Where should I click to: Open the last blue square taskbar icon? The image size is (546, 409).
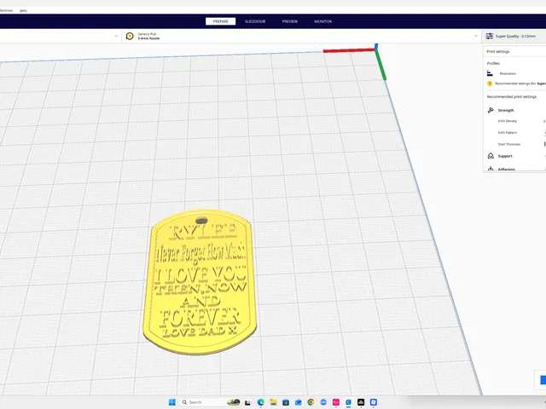tap(374, 402)
